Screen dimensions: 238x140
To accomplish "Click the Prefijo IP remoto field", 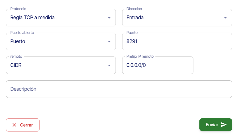I will tap(157, 65).
